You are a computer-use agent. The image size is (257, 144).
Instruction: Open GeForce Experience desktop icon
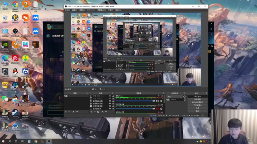pos(5,47)
